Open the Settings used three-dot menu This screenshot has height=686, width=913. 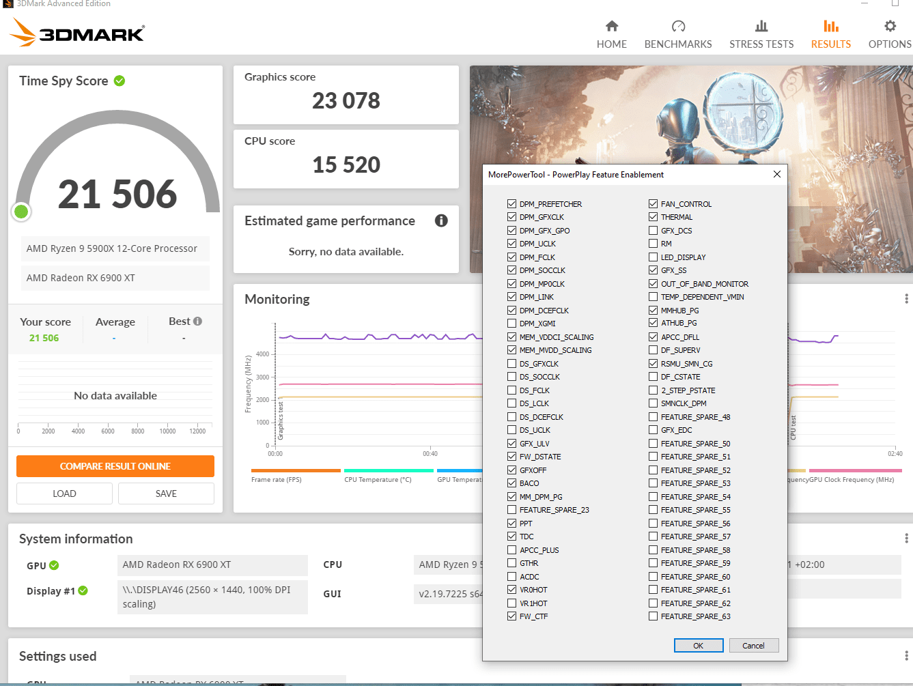click(906, 655)
